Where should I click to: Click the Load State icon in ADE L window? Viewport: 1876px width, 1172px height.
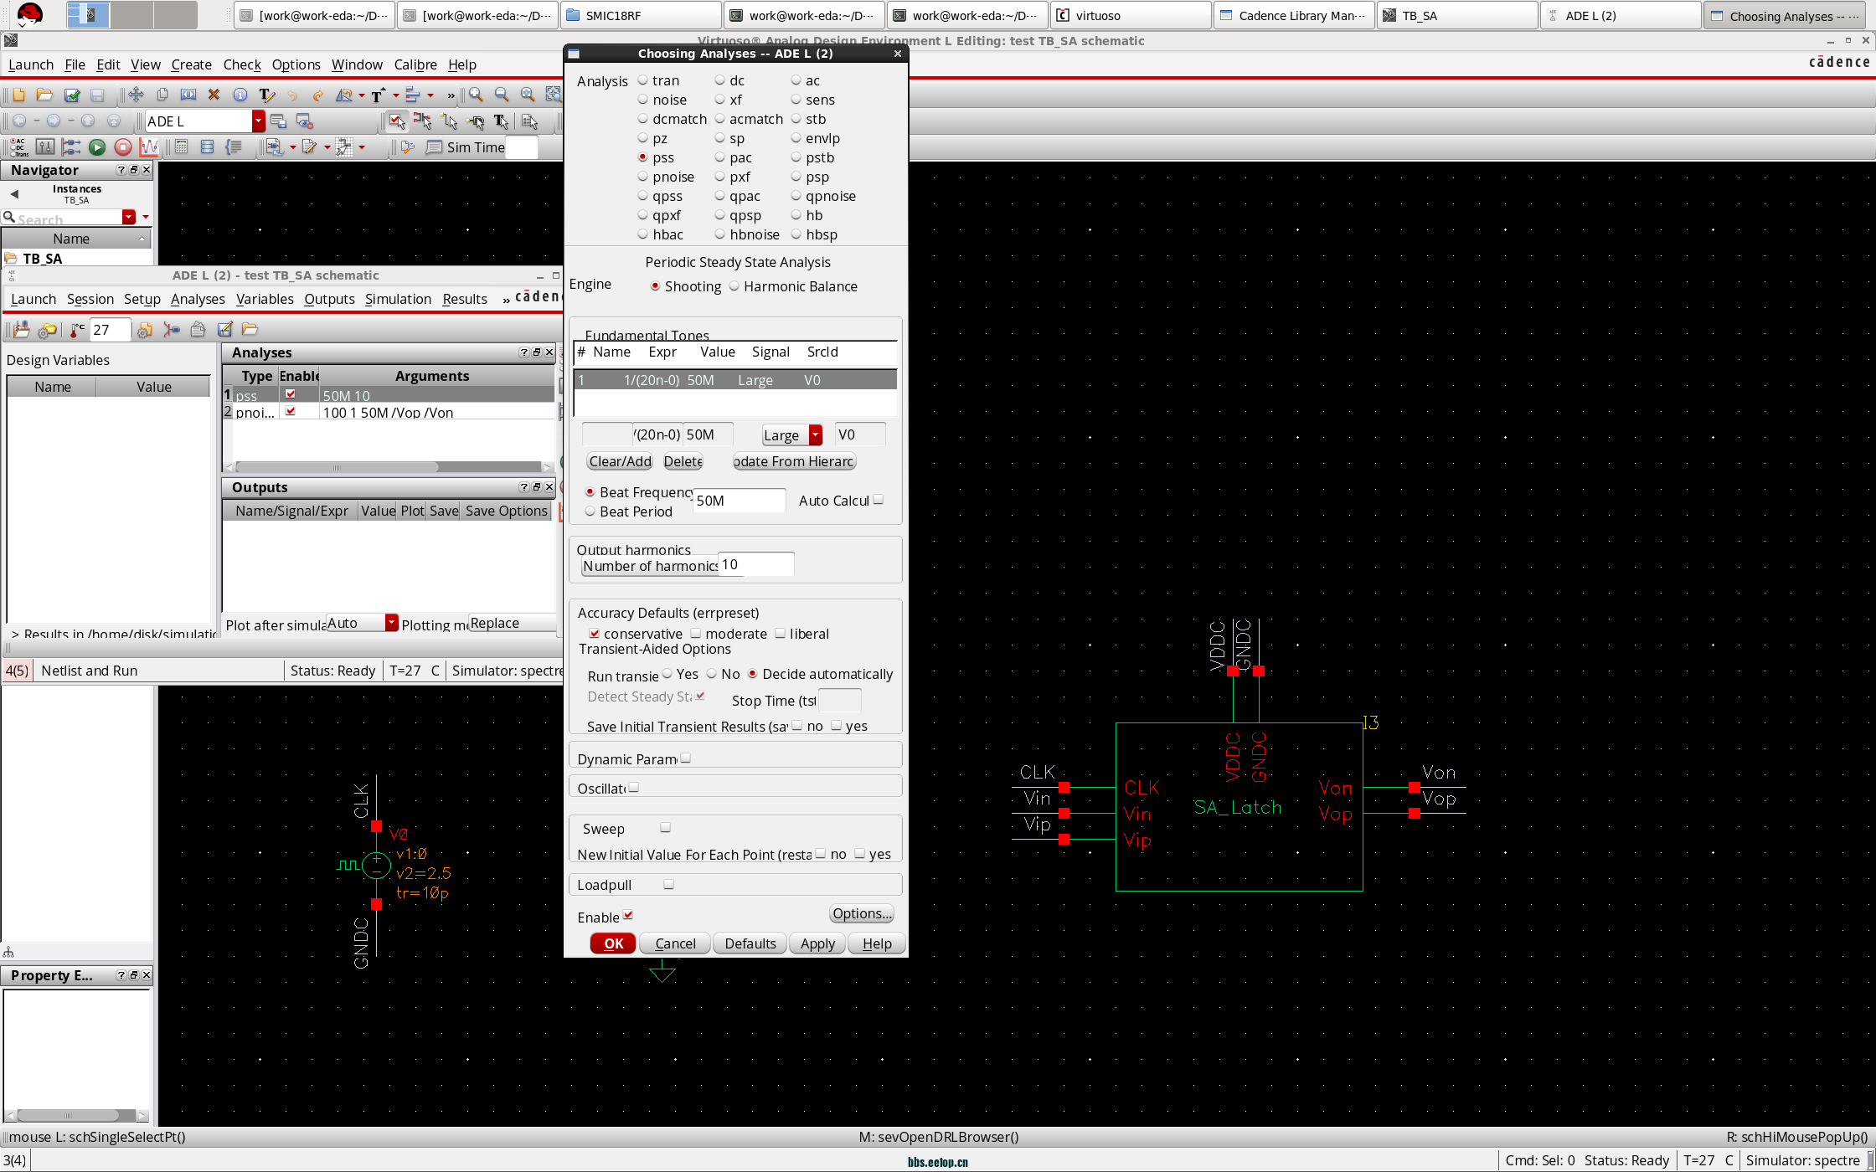pyautogui.click(x=250, y=330)
